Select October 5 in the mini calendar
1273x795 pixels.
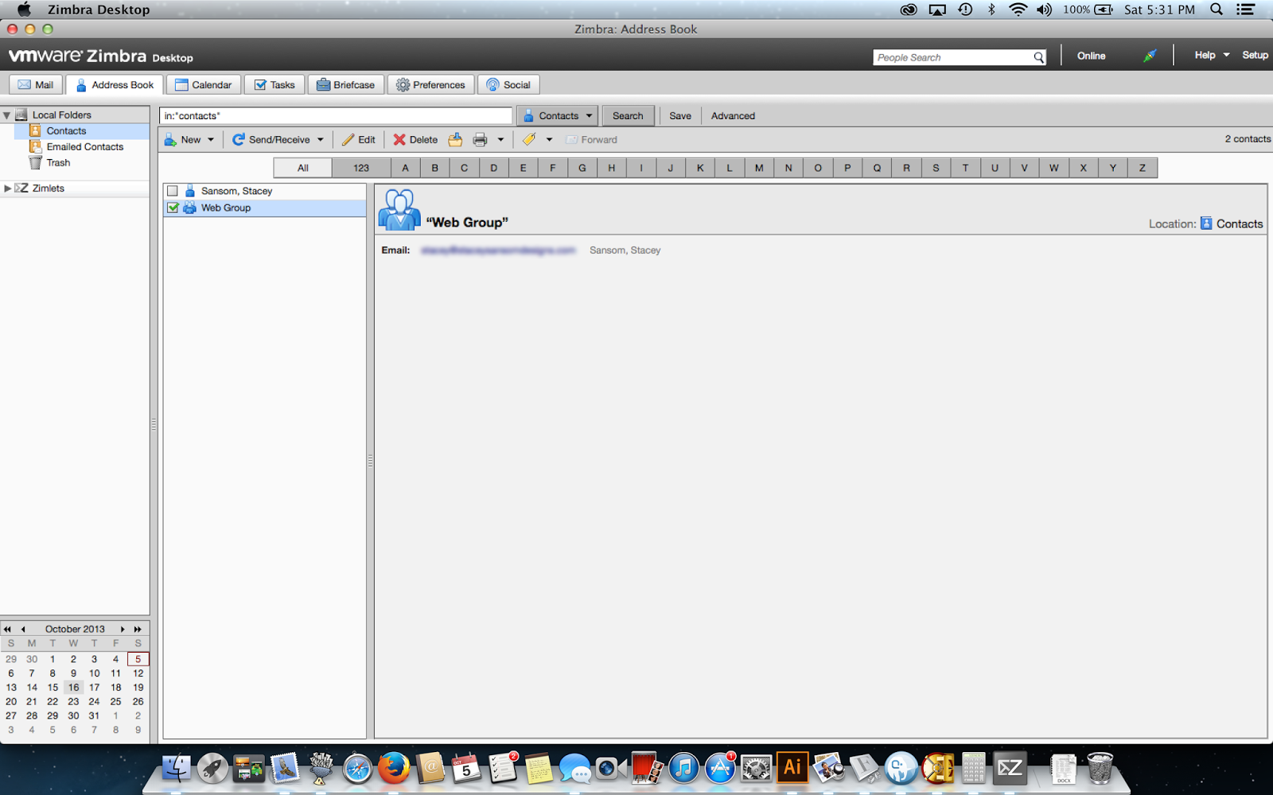pyautogui.click(x=138, y=659)
